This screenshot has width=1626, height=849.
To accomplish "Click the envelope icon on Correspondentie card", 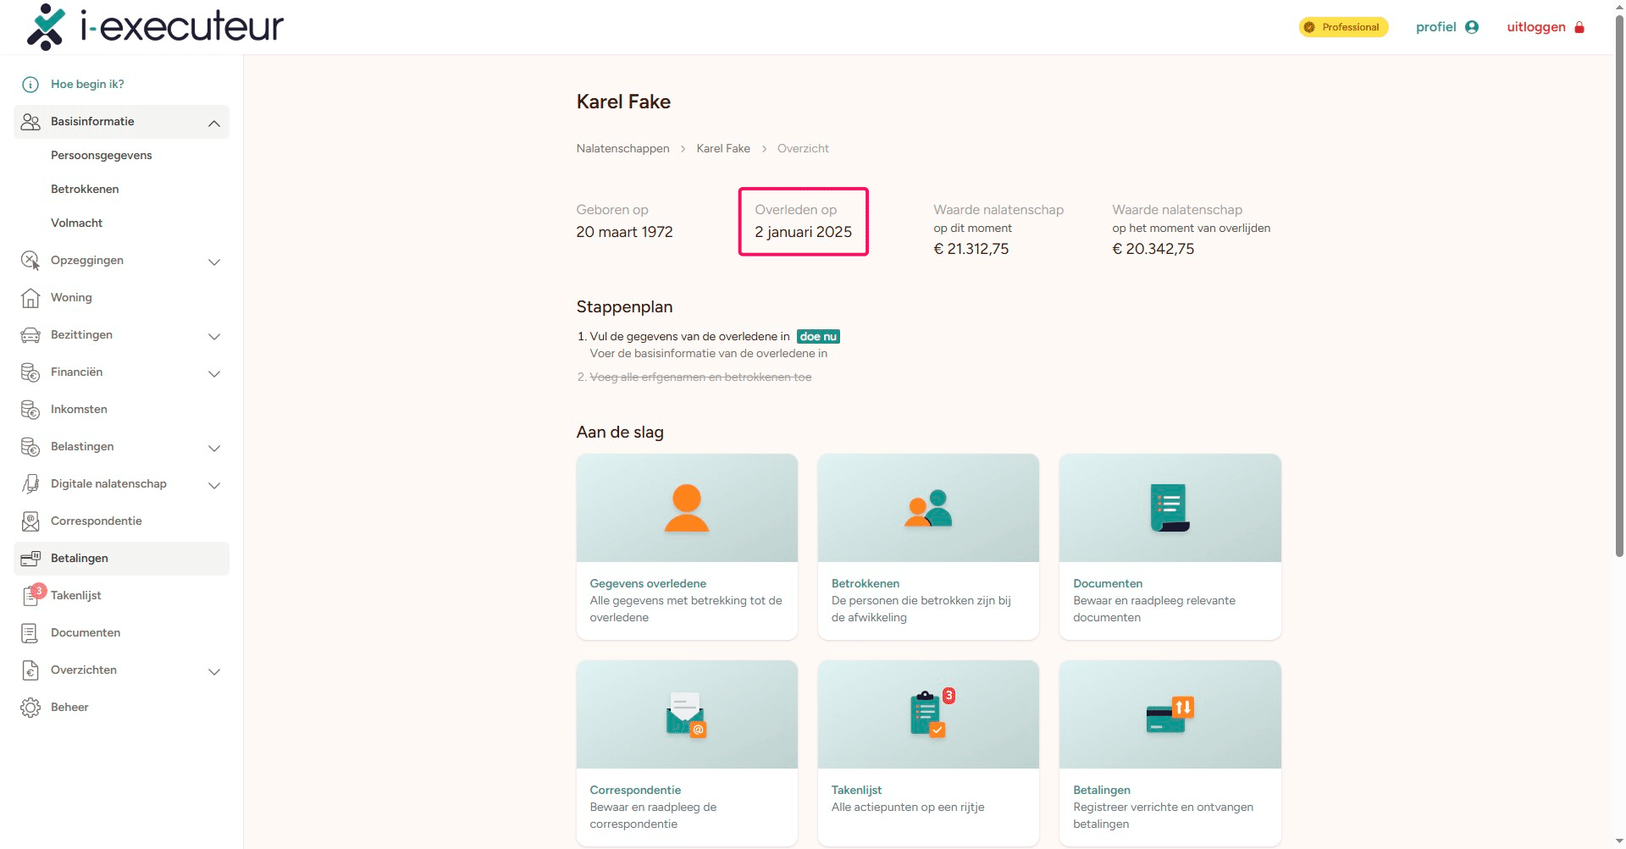I will pos(686,715).
